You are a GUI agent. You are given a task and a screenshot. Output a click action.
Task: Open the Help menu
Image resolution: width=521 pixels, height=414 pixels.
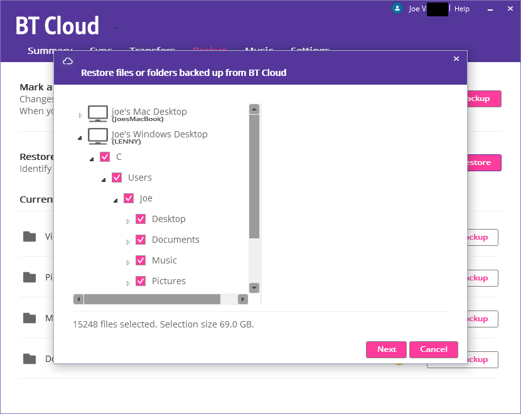462,9
